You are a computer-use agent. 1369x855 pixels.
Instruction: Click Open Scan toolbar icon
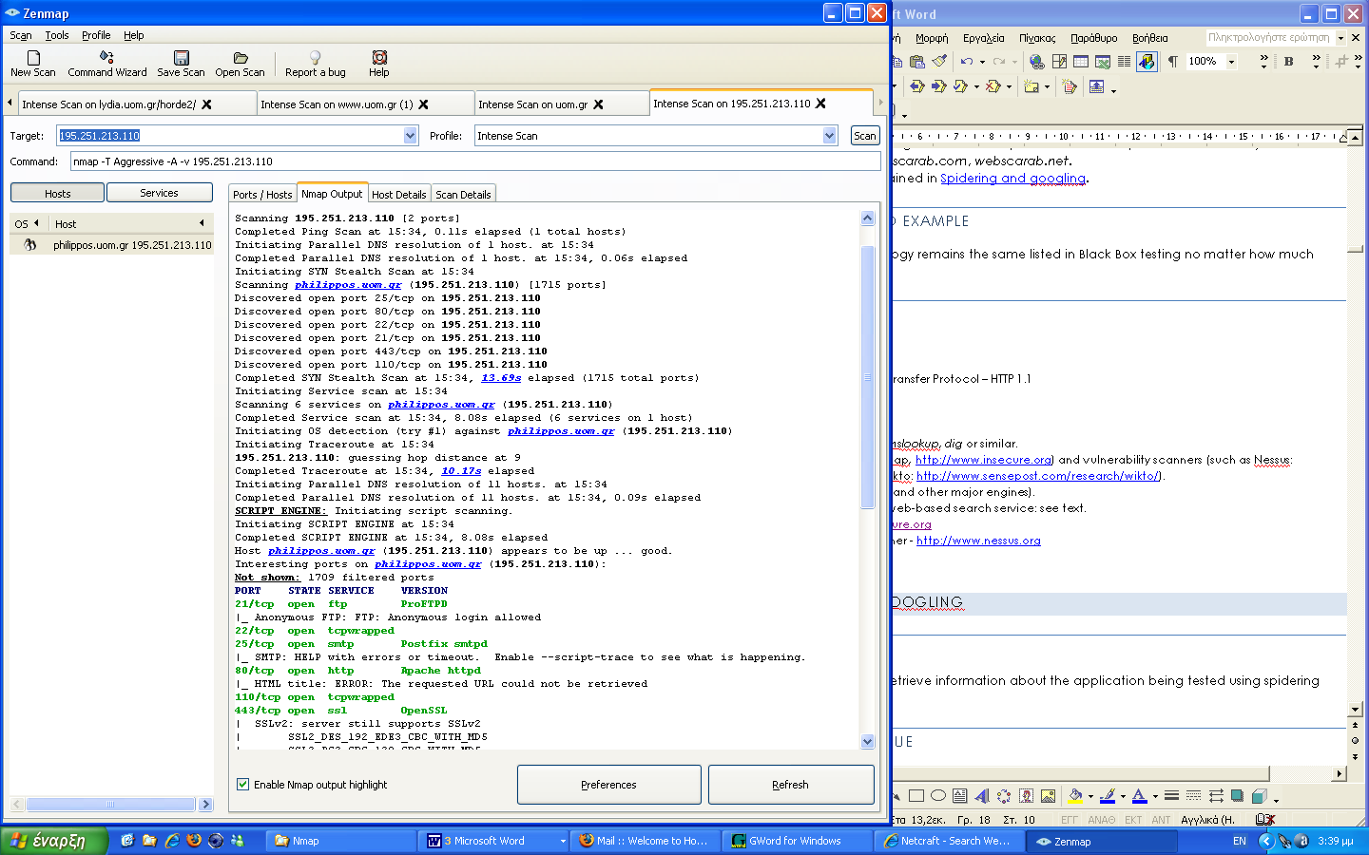[240, 64]
